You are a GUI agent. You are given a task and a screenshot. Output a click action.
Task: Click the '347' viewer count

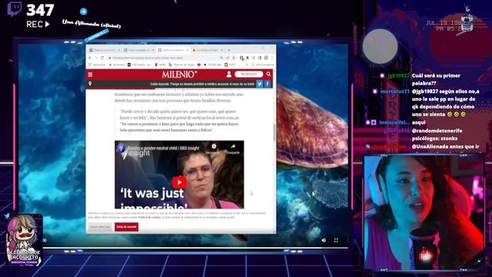tap(40, 10)
